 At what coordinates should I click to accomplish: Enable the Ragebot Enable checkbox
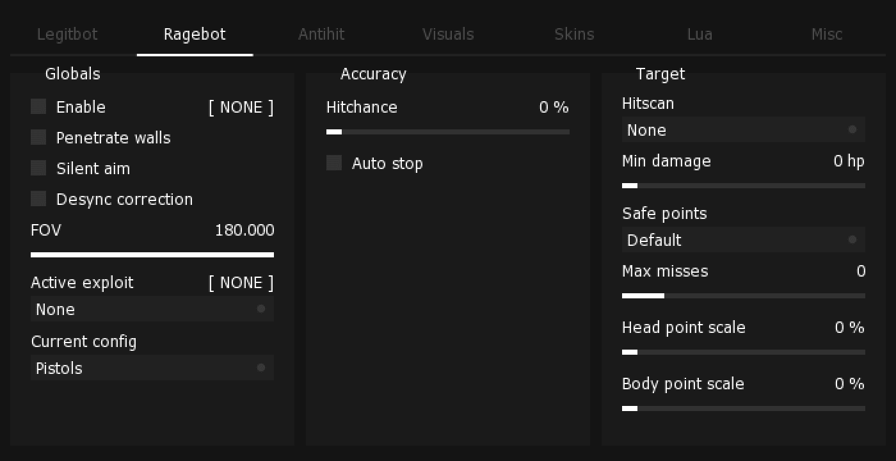38,107
